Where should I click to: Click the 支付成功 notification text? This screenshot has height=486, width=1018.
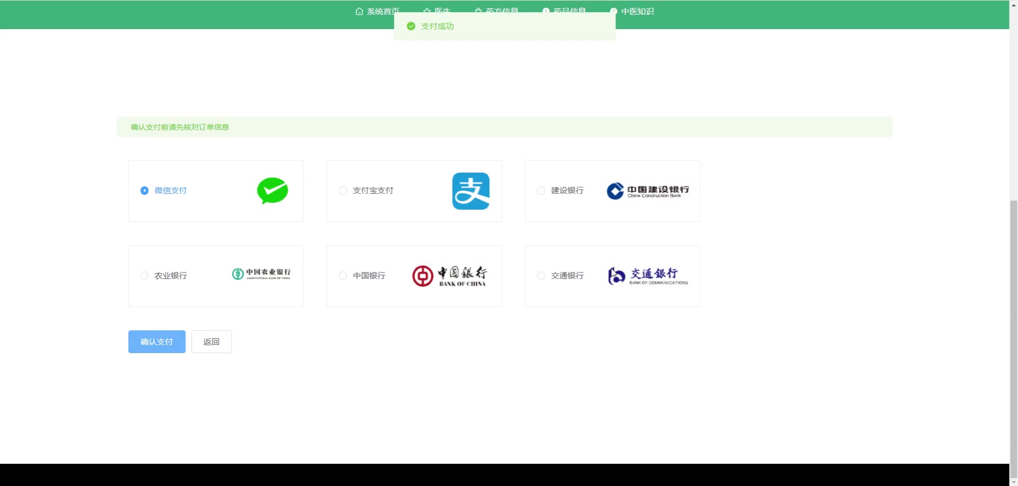[437, 26]
